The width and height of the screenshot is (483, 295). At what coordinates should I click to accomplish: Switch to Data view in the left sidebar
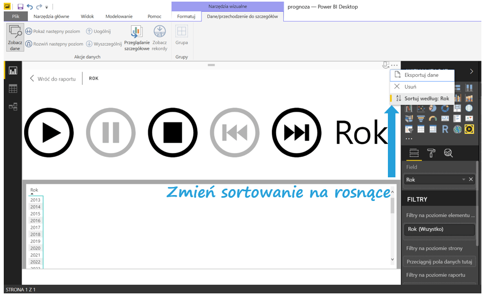pyautogui.click(x=13, y=89)
